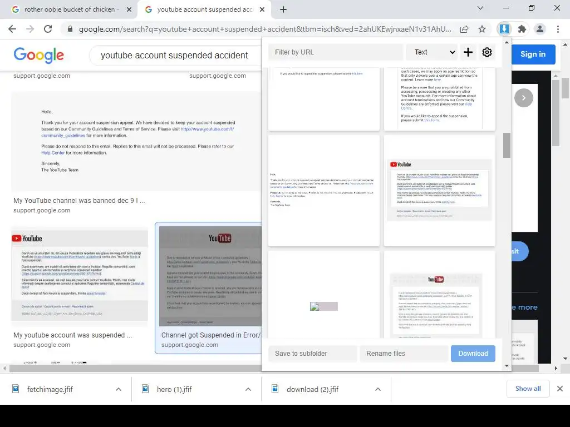Expand fetchimage.jfif download options
Screen dimensions: 570x427
pyautogui.click(x=119, y=390)
